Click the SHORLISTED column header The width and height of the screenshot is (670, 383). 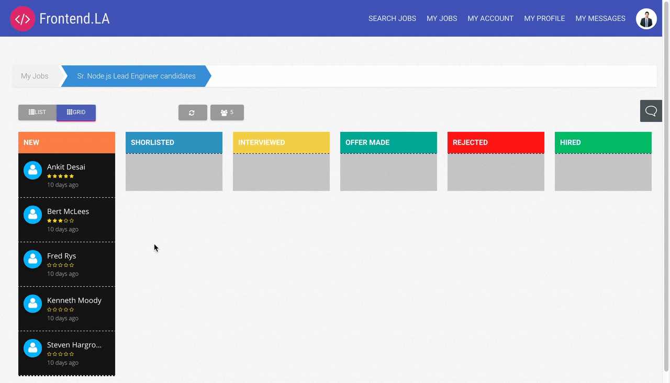point(174,142)
